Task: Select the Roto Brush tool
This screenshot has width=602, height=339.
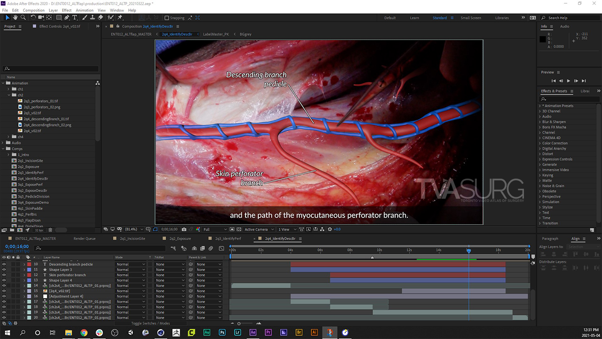Action: click(x=110, y=17)
